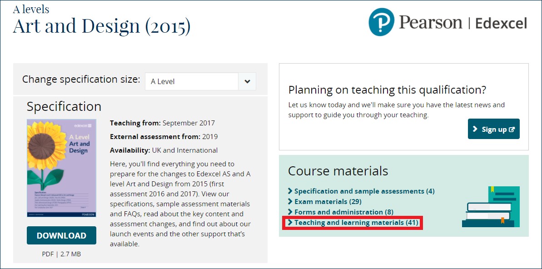The width and height of the screenshot is (542, 269).
Task: Open Specification and sample assessments (4)
Action: [364, 191]
